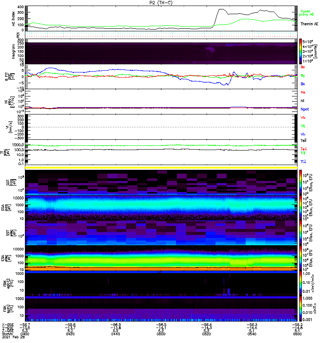The image size is (322, 343).
Task: Click the red Viz velocity legend label
Action: tap(303, 117)
